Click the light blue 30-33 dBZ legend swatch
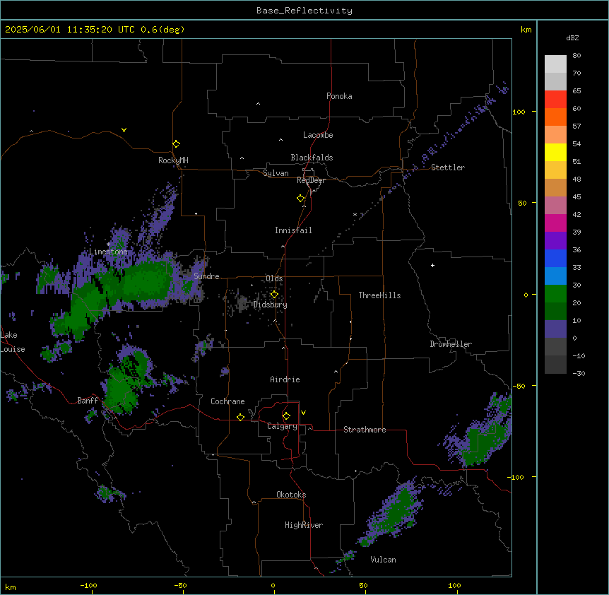This screenshot has width=609, height=595. [555, 276]
